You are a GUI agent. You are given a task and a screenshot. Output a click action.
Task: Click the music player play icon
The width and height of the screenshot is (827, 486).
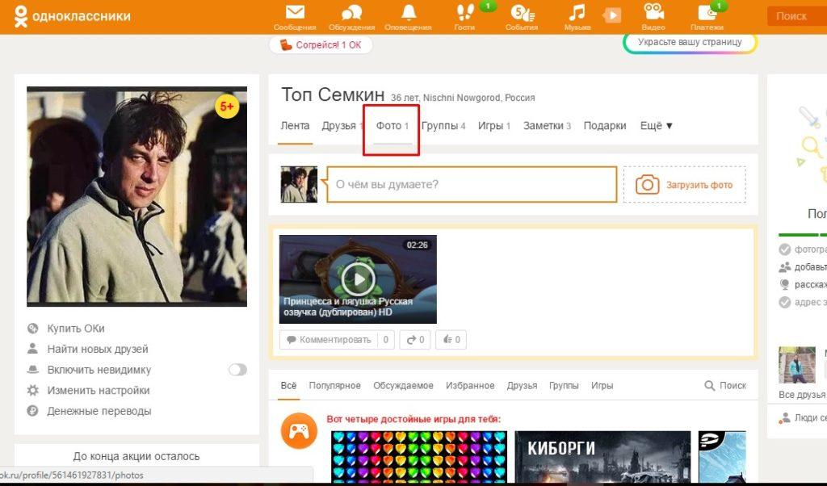612,15
